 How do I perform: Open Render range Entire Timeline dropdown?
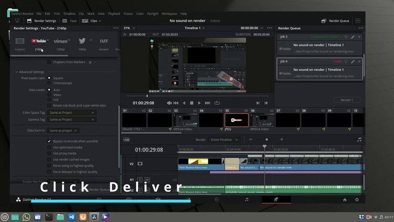click(223, 140)
